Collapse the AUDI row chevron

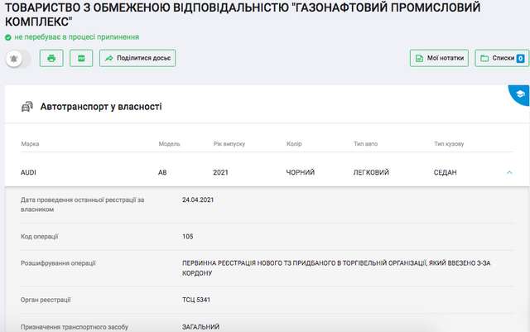pos(509,172)
